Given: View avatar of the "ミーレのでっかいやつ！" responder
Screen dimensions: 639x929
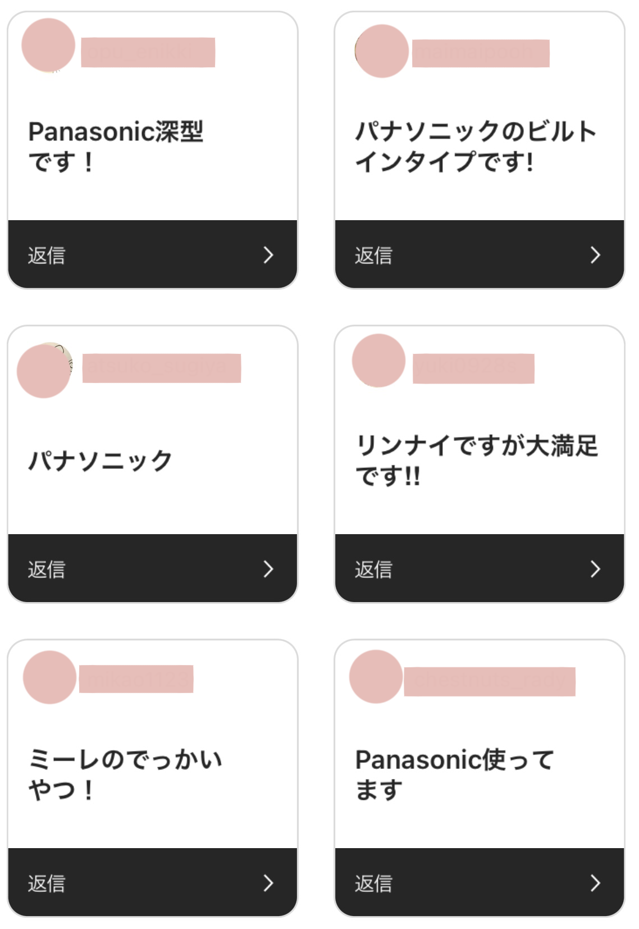Looking at the screenshot, I should [49, 677].
